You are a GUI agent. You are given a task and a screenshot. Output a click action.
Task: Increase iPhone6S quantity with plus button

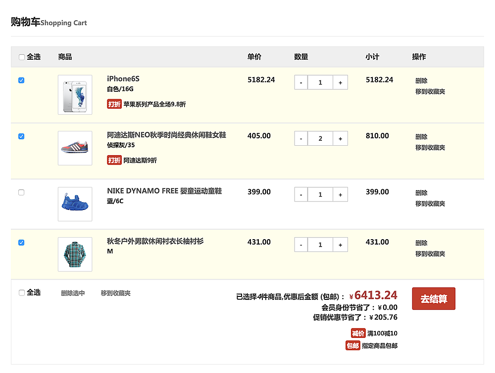[340, 83]
